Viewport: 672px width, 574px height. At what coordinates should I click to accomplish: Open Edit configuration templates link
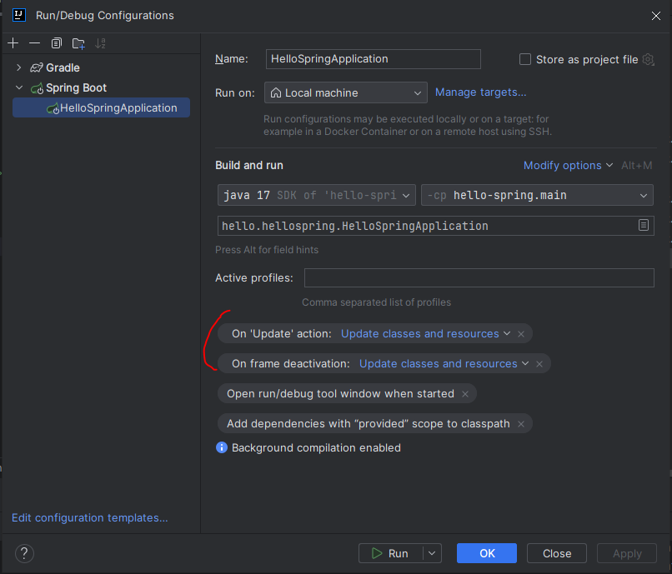tap(89, 517)
